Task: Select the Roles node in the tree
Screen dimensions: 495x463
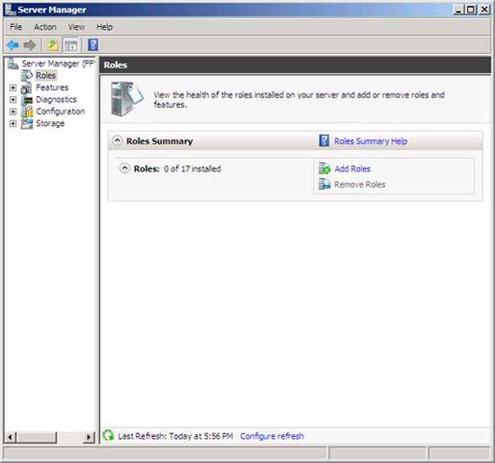Action: (x=46, y=76)
